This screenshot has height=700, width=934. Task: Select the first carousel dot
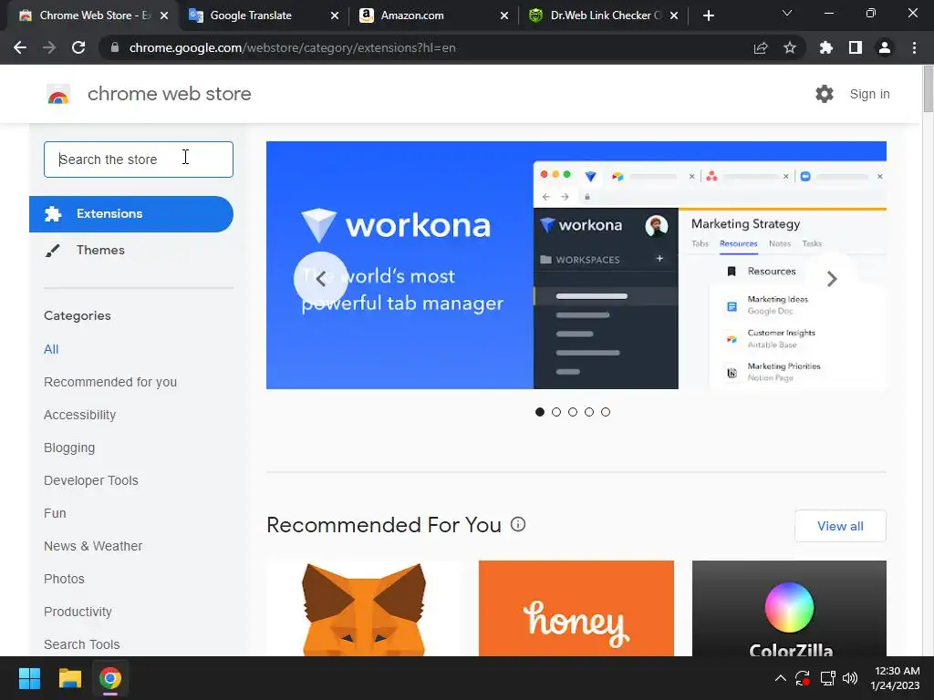click(x=540, y=412)
